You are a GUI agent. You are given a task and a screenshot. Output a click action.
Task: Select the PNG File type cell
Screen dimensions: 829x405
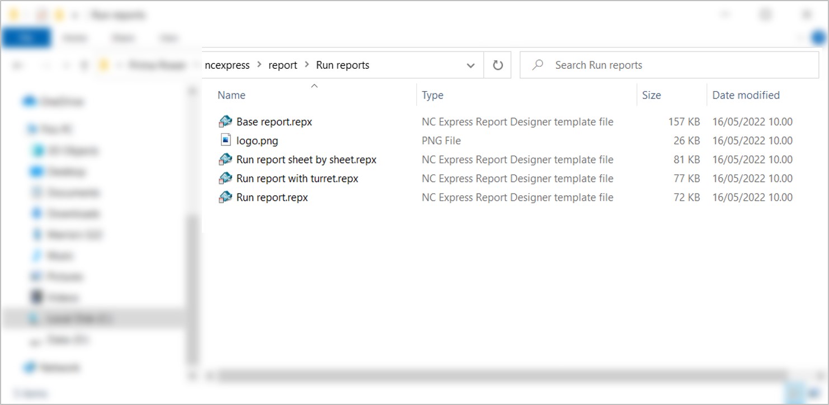click(441, 140)
